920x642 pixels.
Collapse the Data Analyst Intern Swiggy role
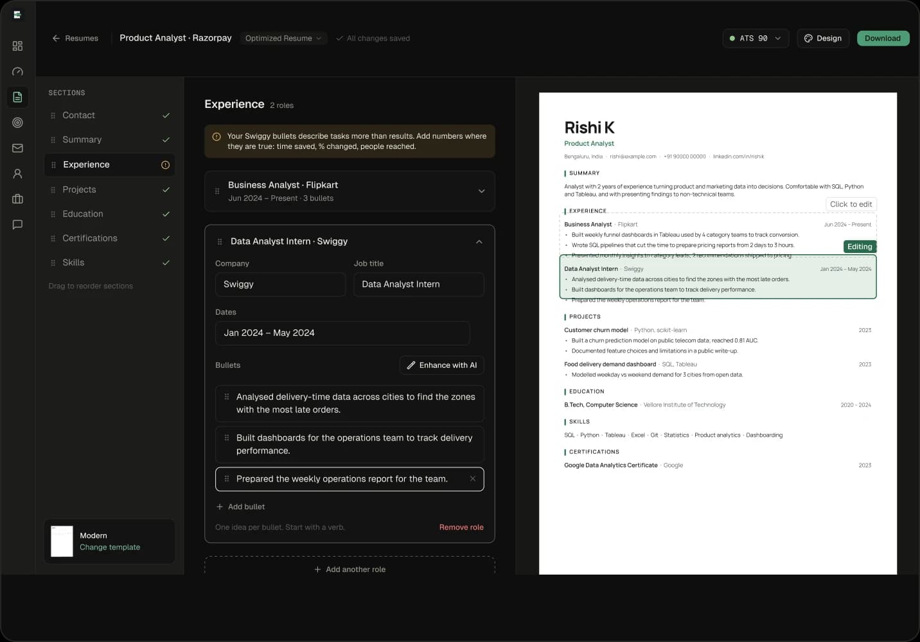tap(479, 242)
